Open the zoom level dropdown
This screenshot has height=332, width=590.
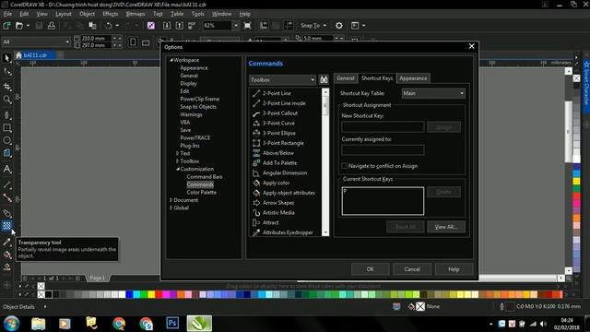click(236, 26)
